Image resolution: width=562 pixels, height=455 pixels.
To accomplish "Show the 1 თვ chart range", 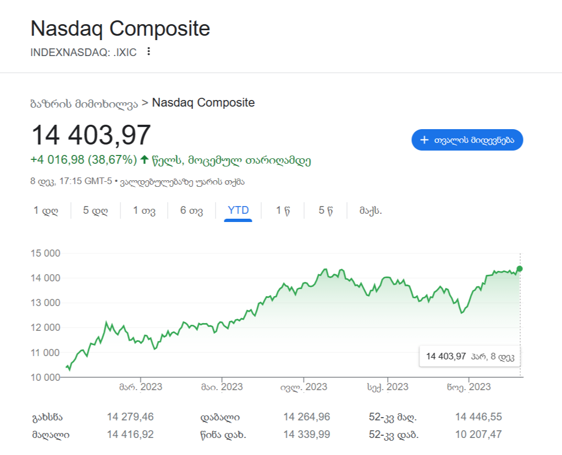I will click(144, 210).
